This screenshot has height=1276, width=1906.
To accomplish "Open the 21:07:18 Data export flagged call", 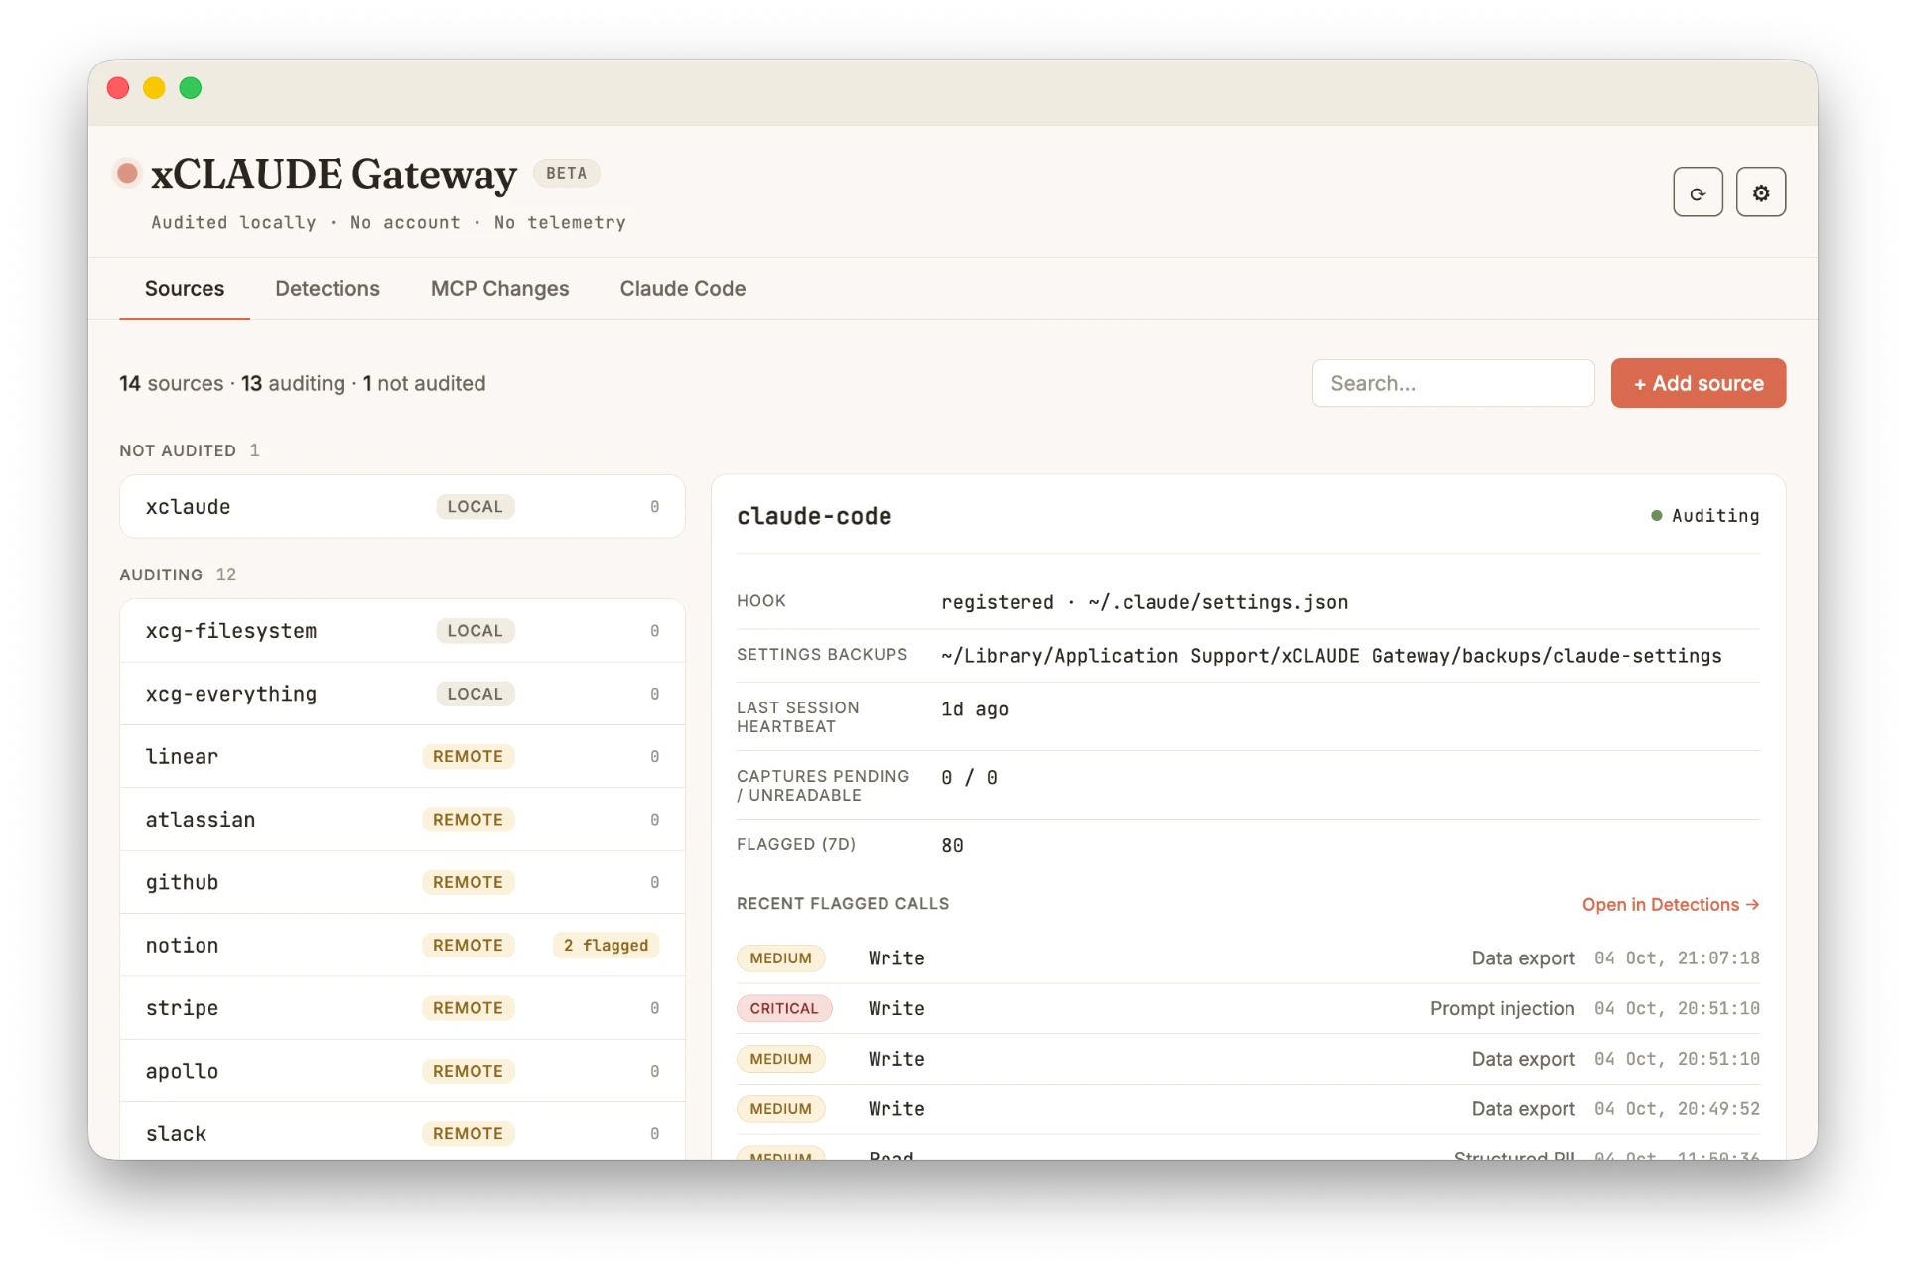I will [1248, 958].
